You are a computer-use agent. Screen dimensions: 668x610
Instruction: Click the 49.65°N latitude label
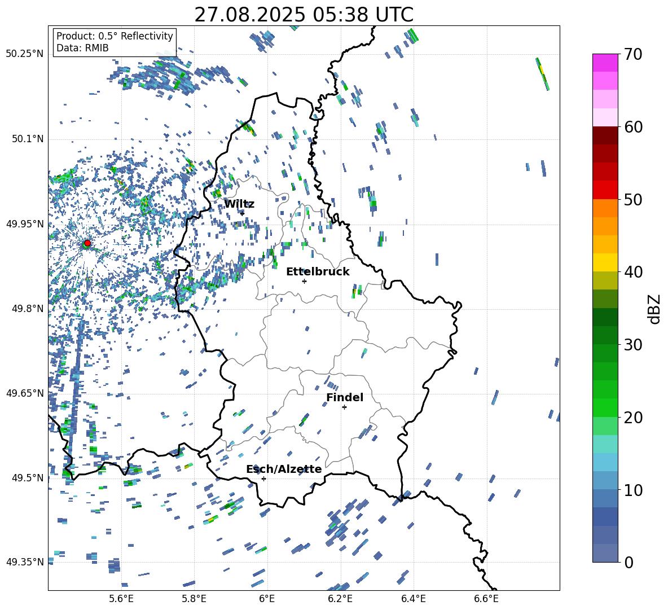pos(25,393)
